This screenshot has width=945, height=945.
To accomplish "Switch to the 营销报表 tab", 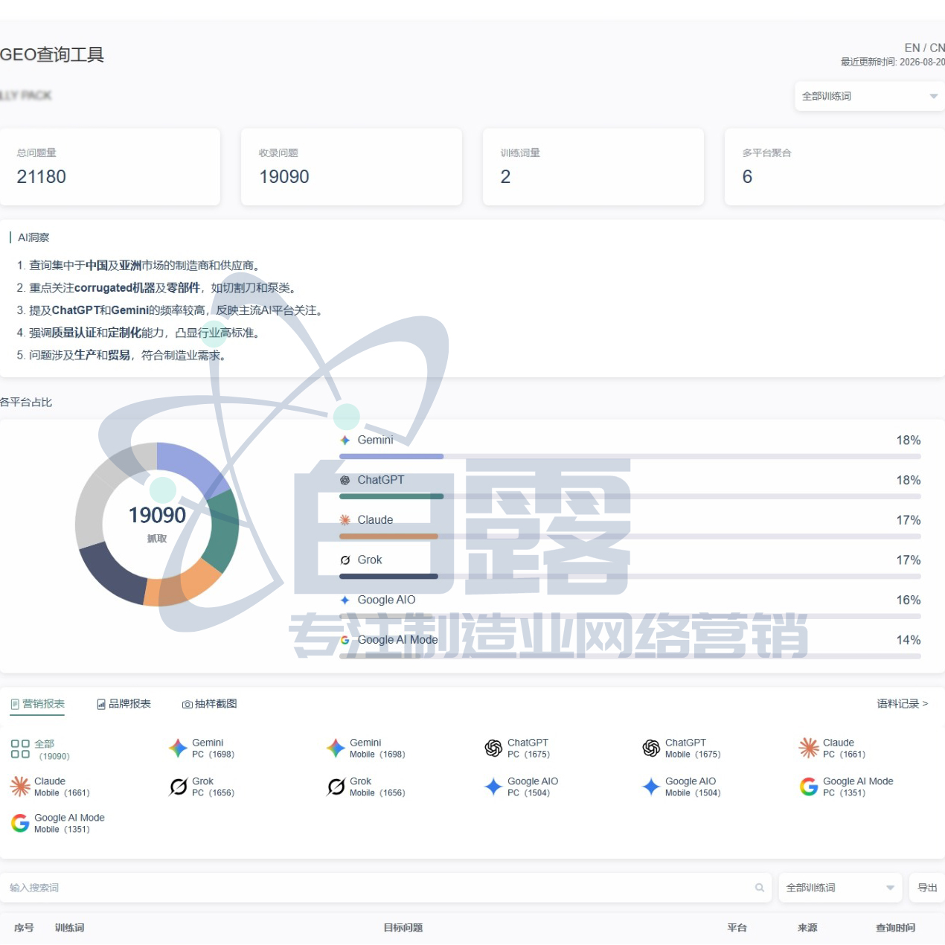I will (x=37, y=704).
